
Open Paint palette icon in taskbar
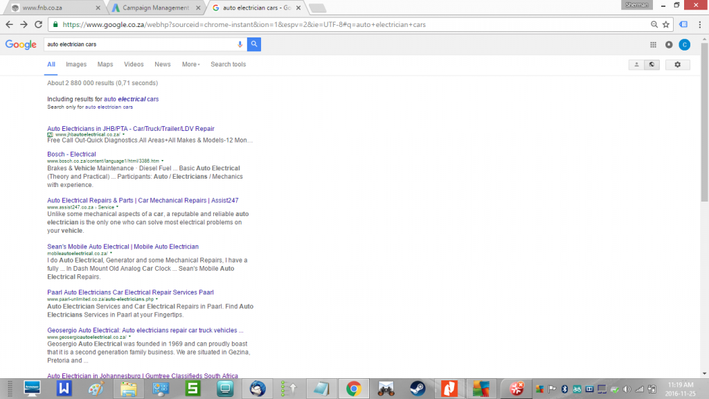(96, 389)
